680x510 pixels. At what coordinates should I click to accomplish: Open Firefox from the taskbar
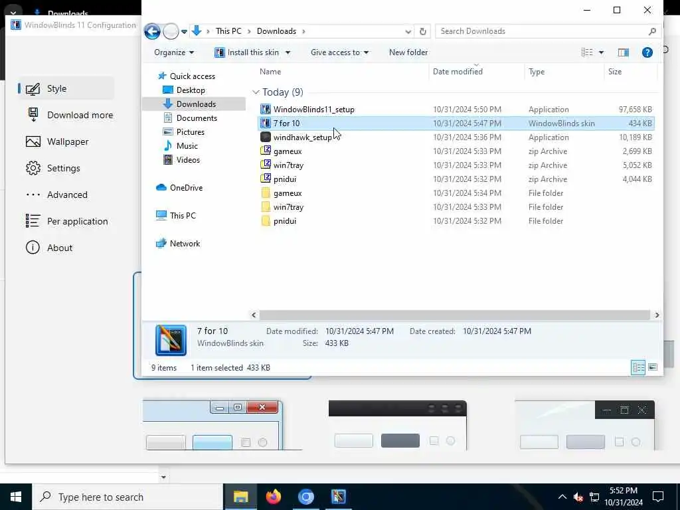273,497
